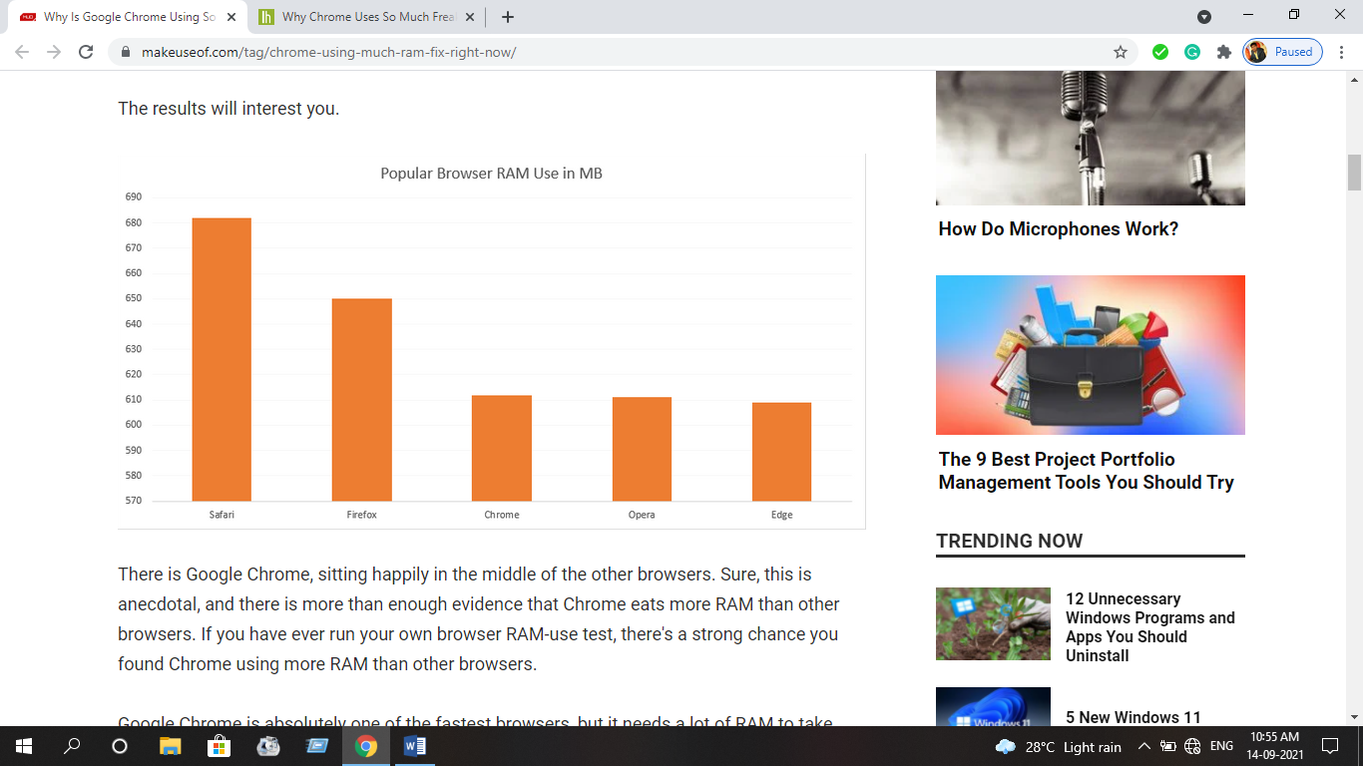Open the clock showing 10:55 AM
This screenshot has height=766, width=1363.
(1276, 746)
